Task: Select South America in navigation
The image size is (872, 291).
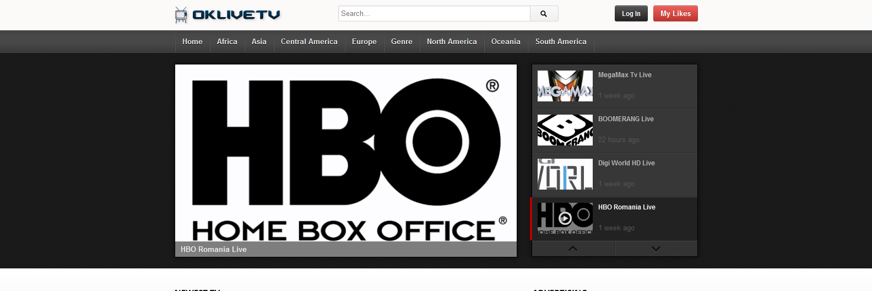Action: pyautogui.click(x=561, y=41)
